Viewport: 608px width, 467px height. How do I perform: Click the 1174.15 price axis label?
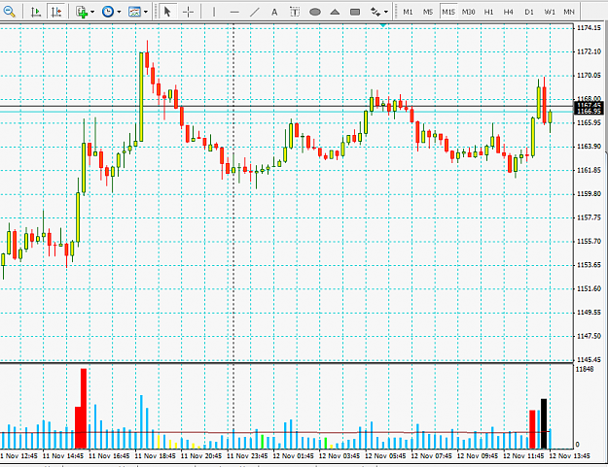tap(589, 28)
